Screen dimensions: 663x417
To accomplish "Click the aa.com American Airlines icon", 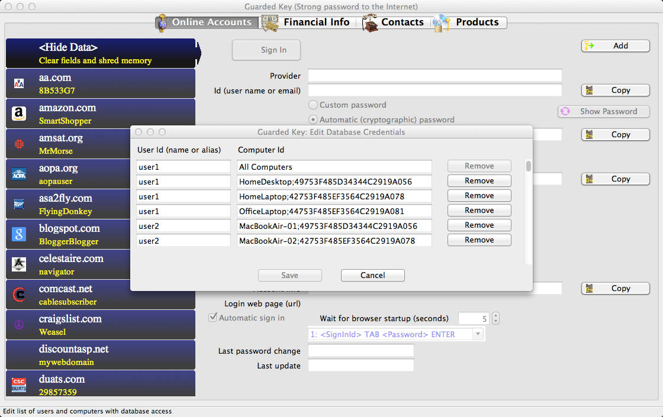I will (19, 83).
